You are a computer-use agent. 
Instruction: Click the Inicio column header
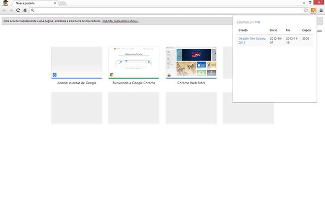tap(273, 30)
